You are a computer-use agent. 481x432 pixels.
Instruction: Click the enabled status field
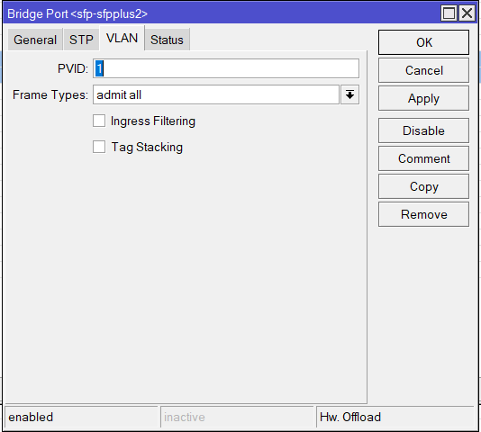(82, 417)
